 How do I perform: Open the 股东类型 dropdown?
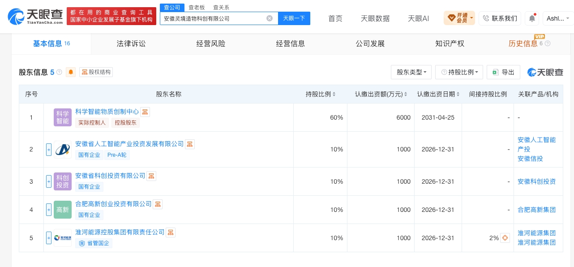click(411, 72)
